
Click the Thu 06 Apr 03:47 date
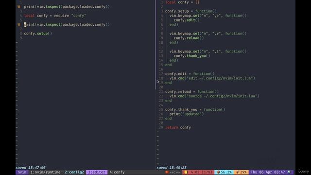pos(268,172)
